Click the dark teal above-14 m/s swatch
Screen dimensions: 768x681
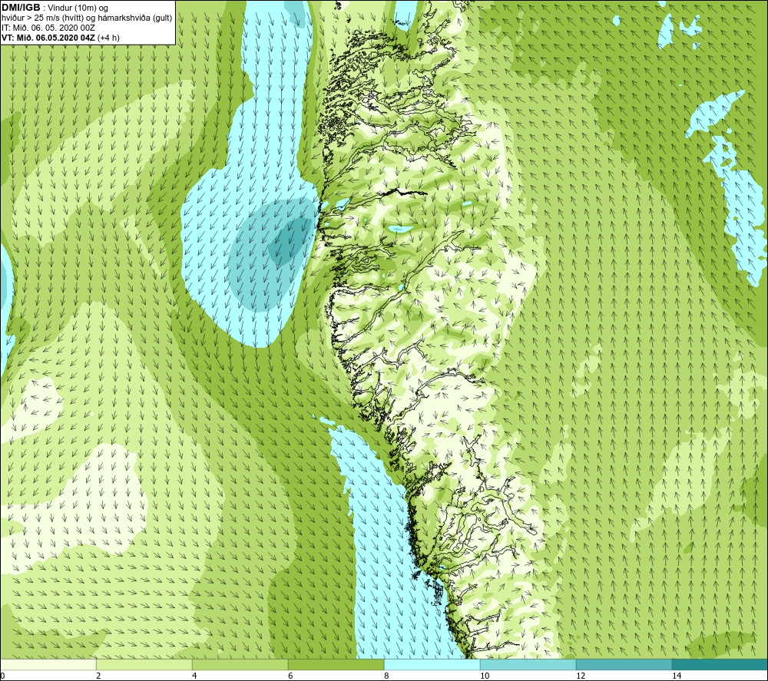[x=720, y=665]
